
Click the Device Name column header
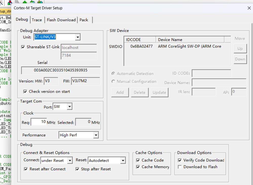click(x=190, y=39)
